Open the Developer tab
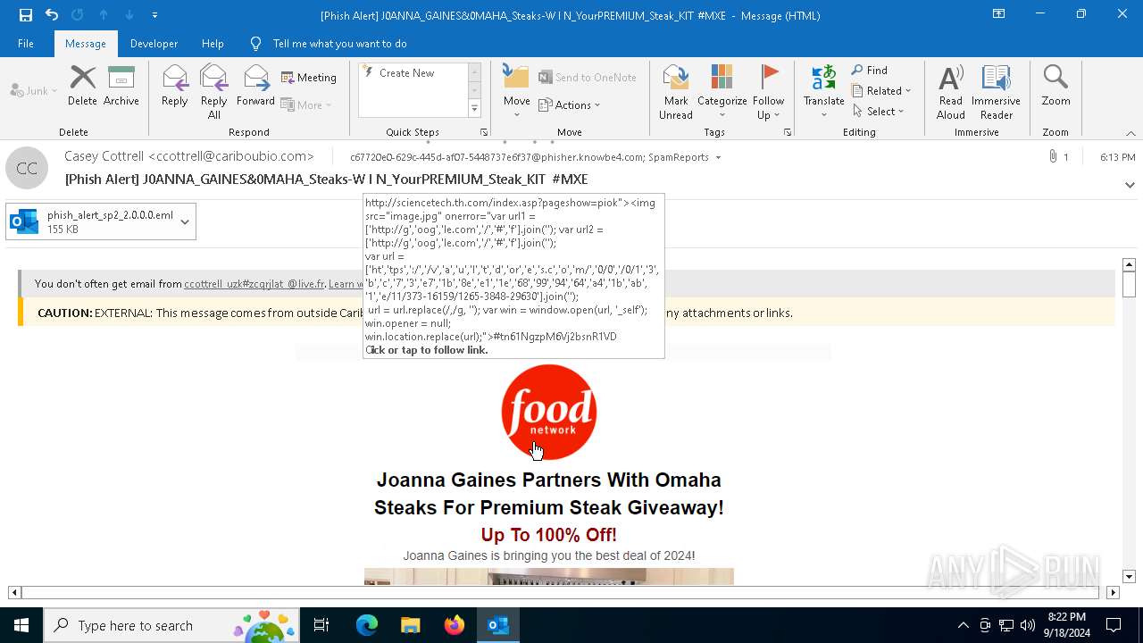Viewport: 1143px width, 643px height. point(154,43)
